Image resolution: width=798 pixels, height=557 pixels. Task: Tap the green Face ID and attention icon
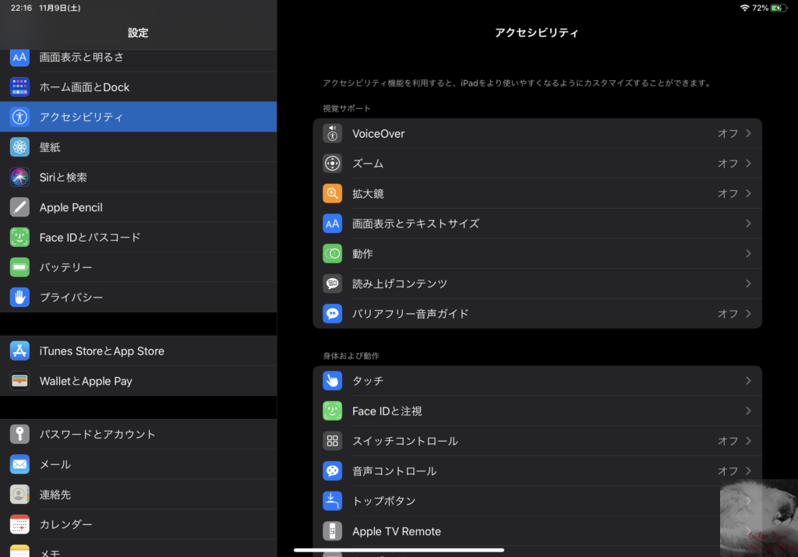pyautogui.click(x=332, y=411)
